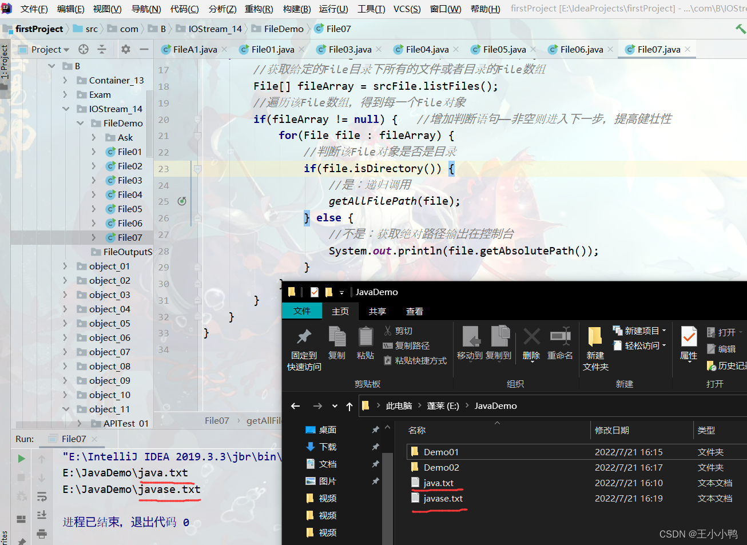The height and width of the screenshot is (545, 747).
Task: Close the File07.java editor tab
Action: [688, 49]
